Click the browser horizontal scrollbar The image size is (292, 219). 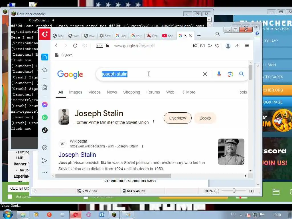coord(113,176)
